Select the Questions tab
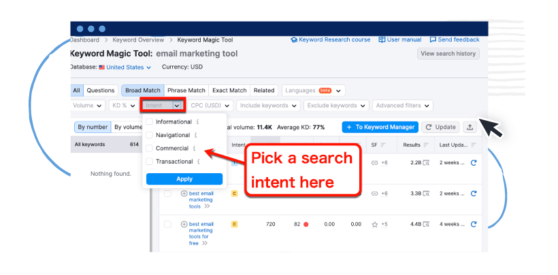The image size is (558, 275). pos(101,90)
